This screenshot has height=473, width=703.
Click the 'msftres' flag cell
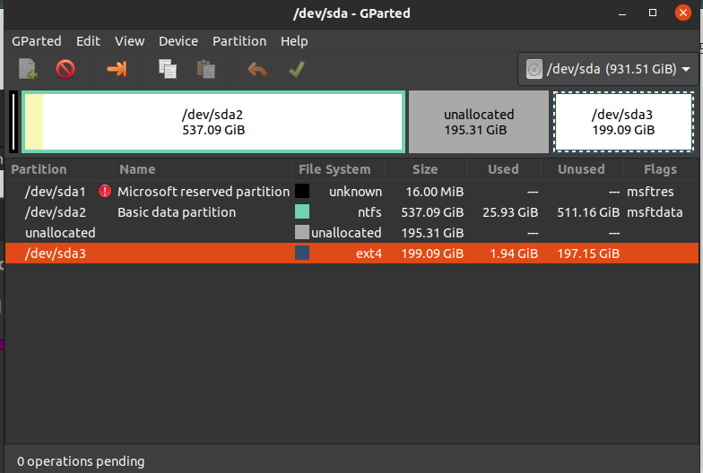click(x=650, y=192)
